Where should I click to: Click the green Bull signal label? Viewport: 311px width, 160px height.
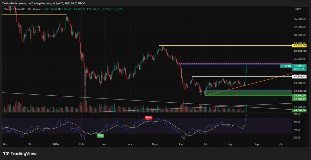coord(100,135)
